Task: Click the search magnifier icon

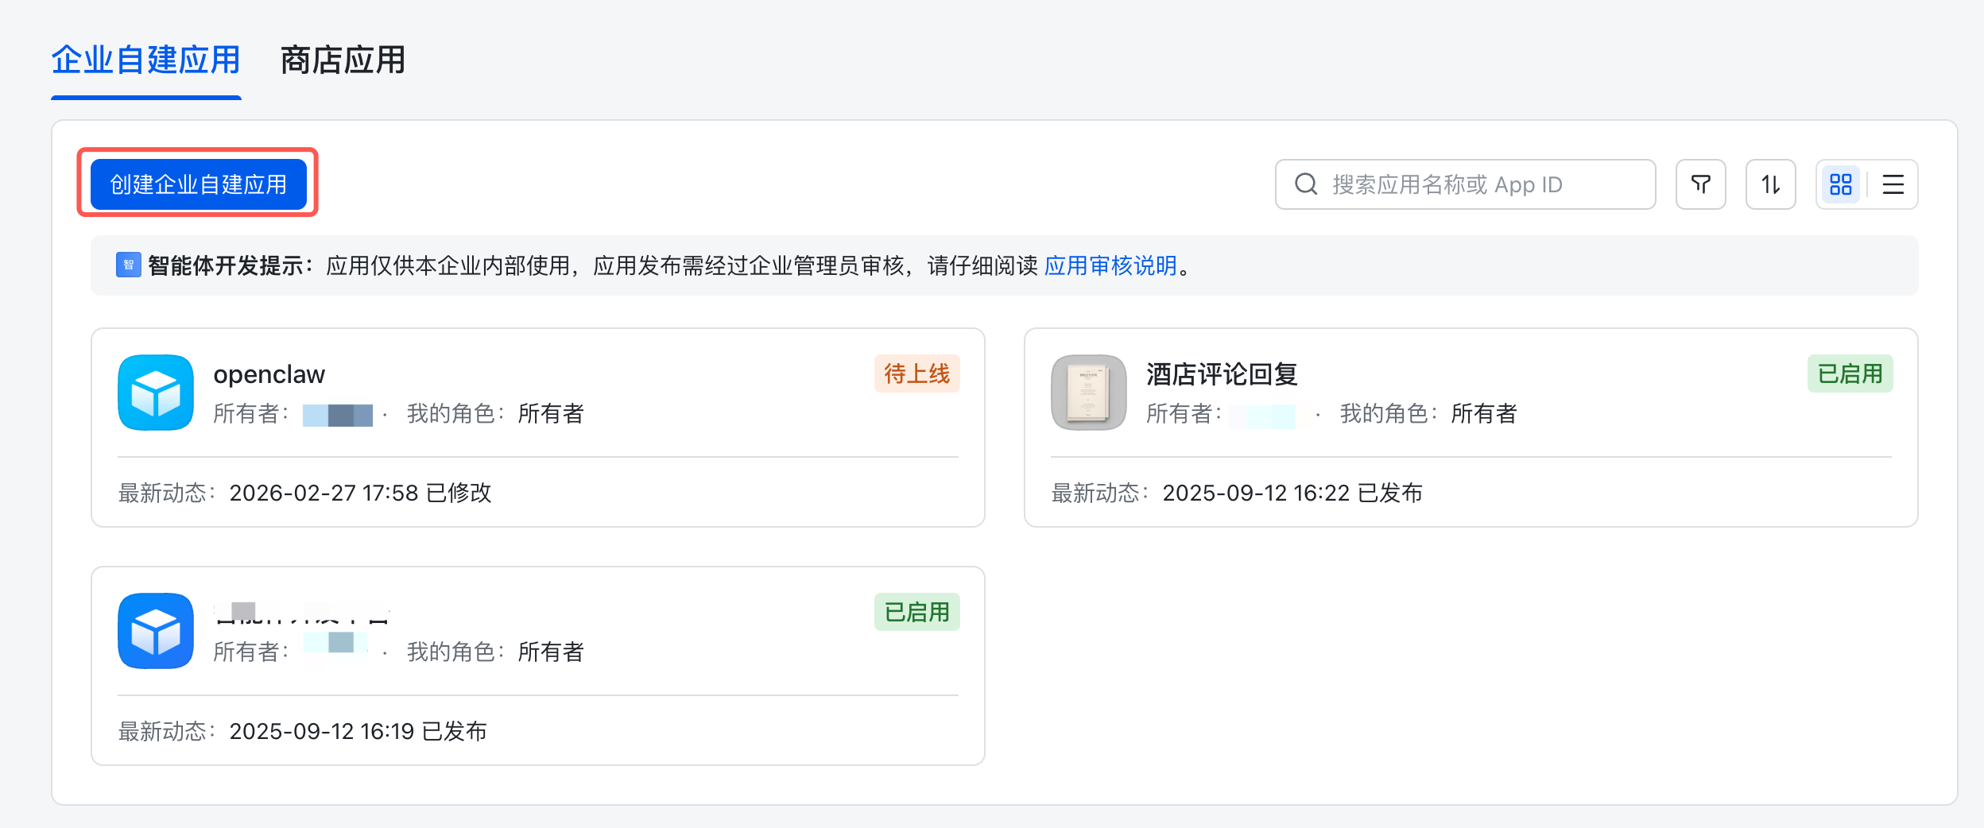Action: [1306, 184]
